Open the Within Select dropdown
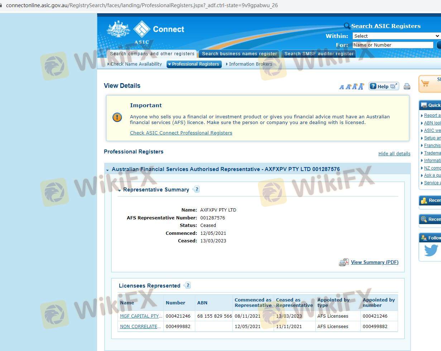 (x=396, y=36)
